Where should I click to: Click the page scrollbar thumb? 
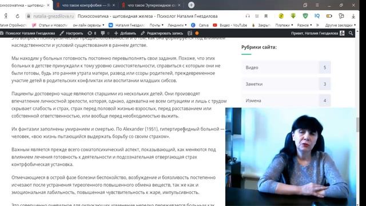click(357, 125)
